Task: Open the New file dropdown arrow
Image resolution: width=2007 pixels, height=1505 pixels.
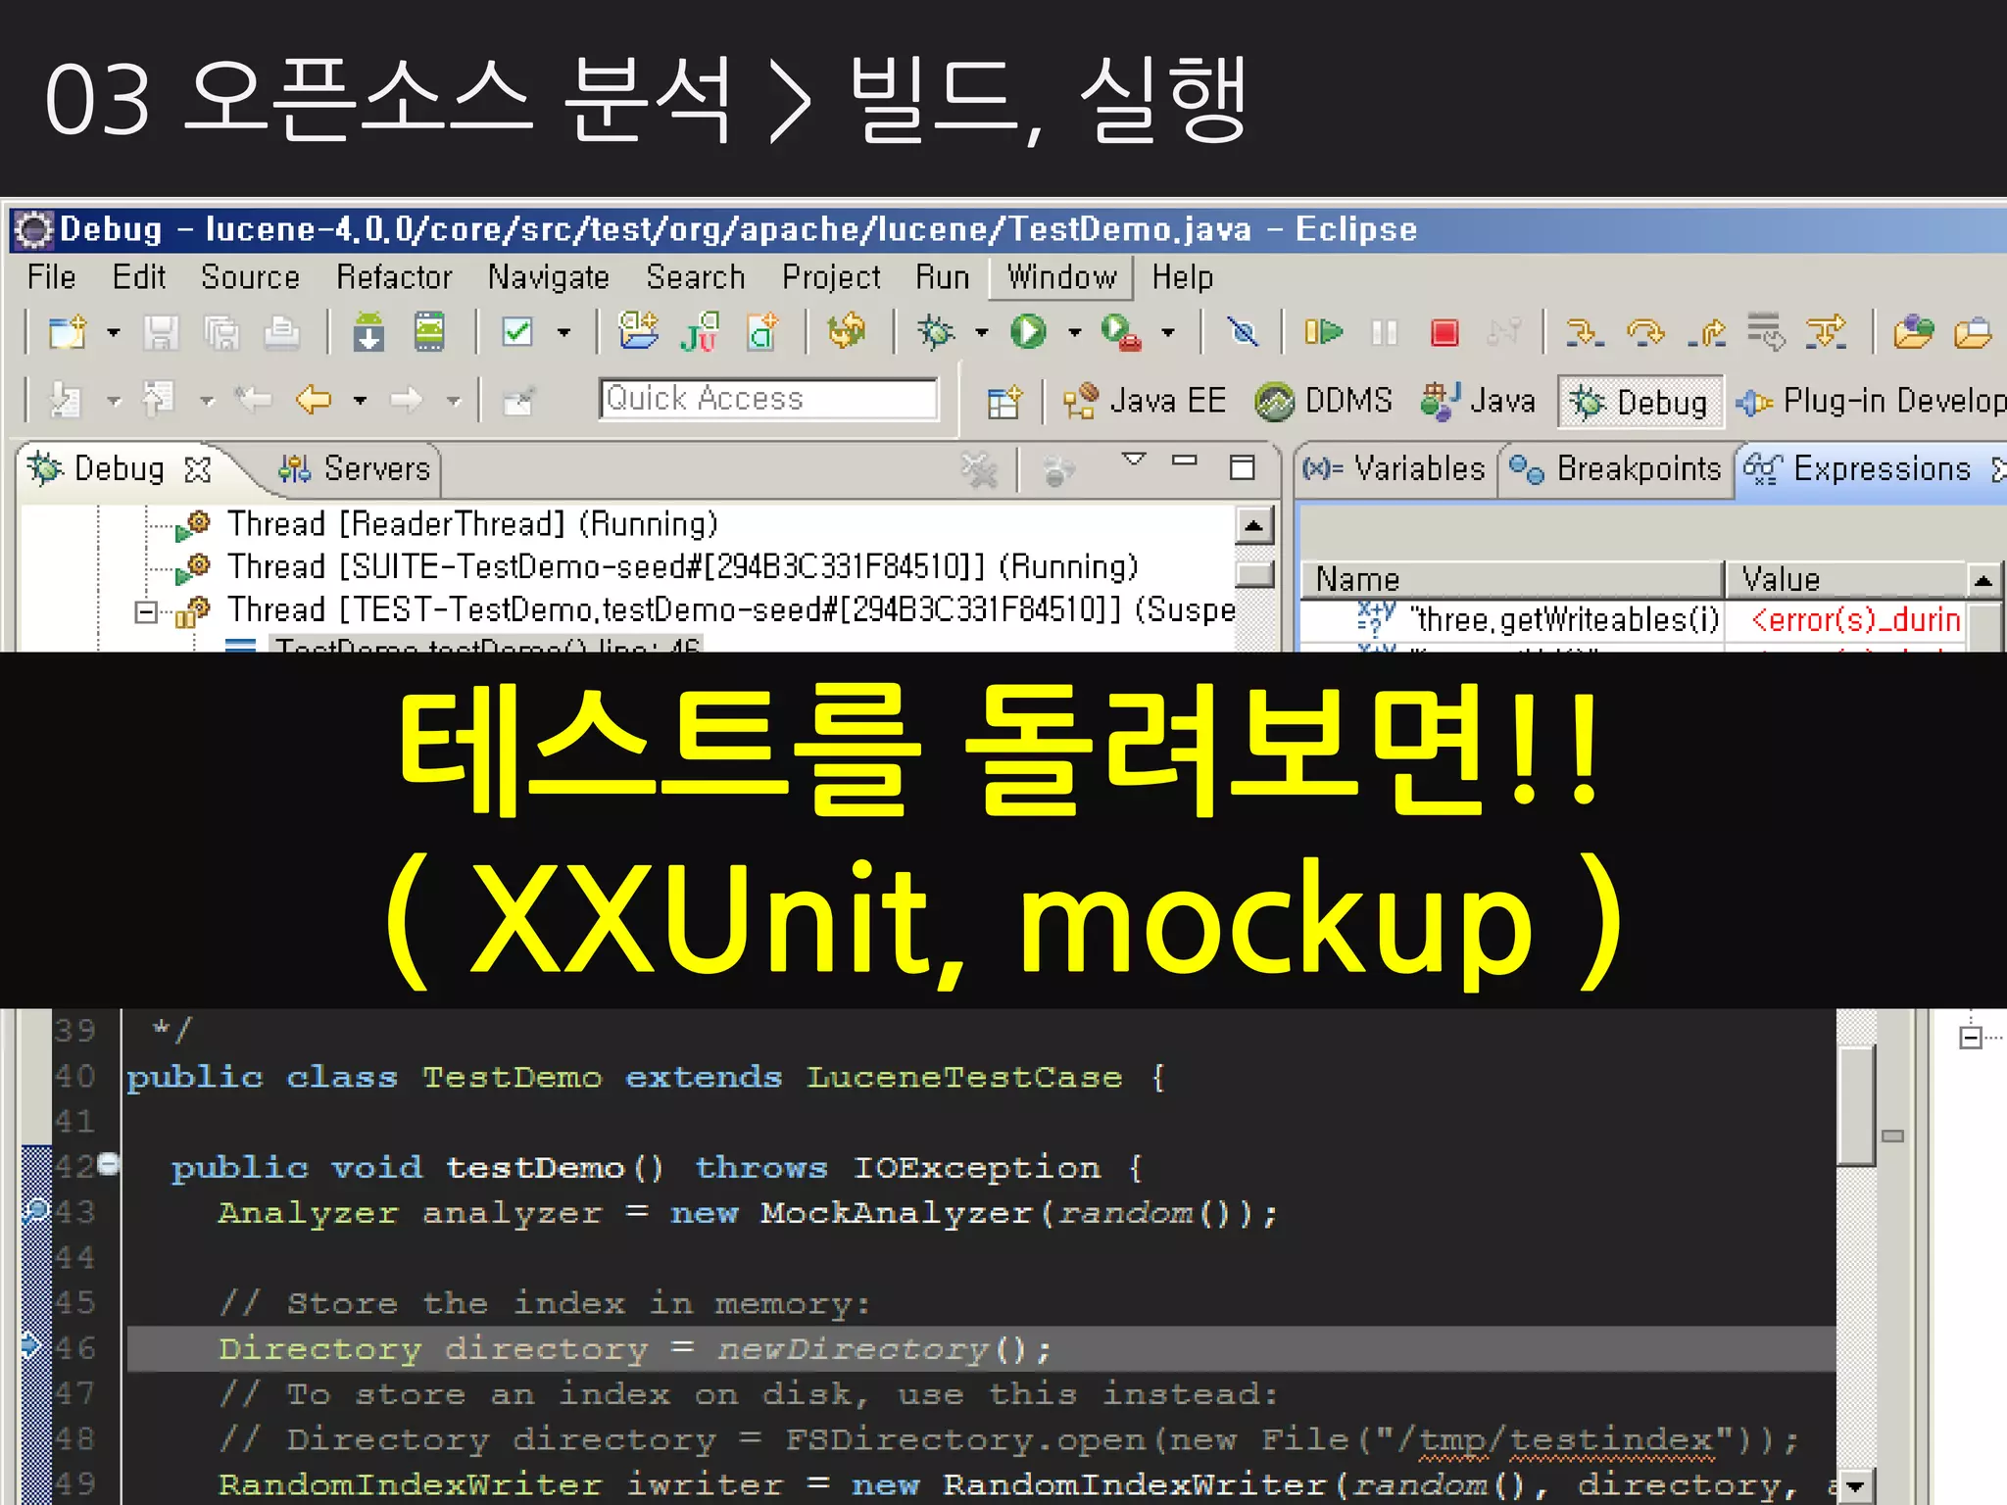Action: click(114, 333)
